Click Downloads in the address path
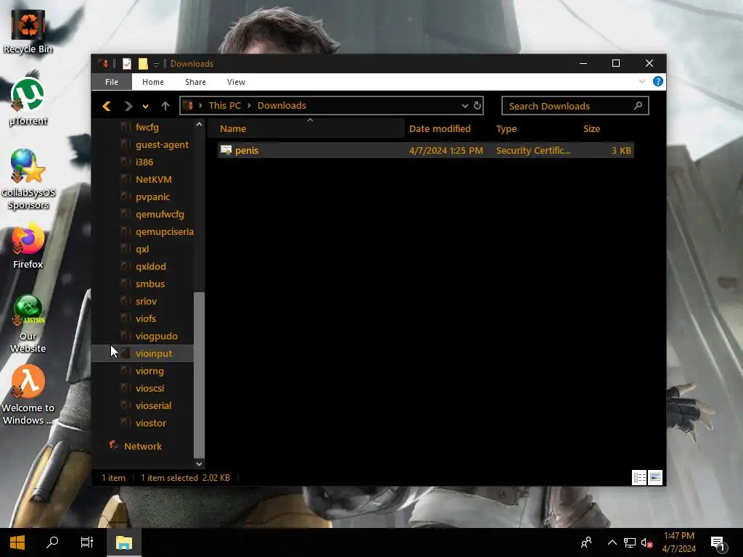Image resolution: width=743 pixels, height=557 pixels. [282, 106]
